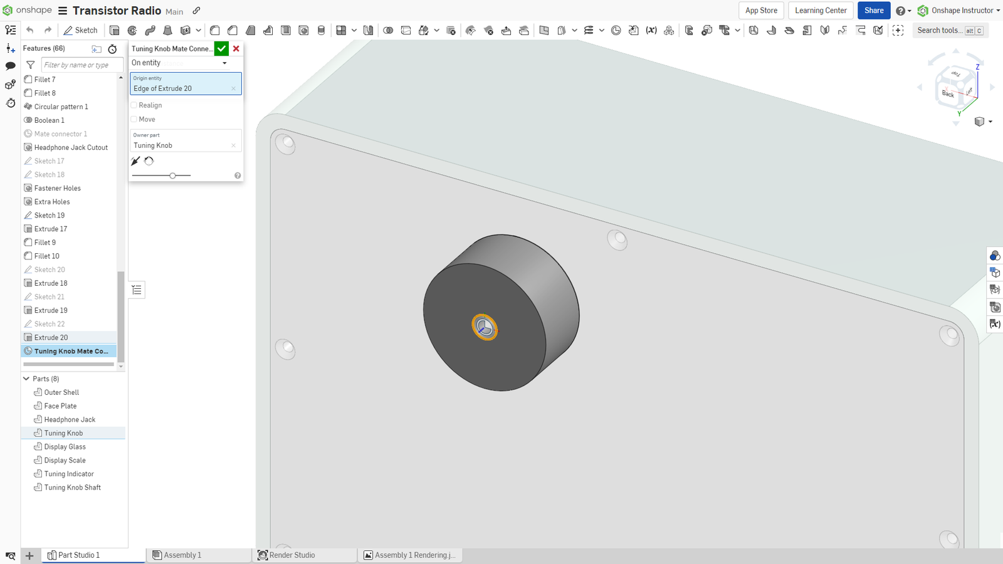Switch to the Assembly 1 tab
The image size is (1003, 564).
[182, 555]
